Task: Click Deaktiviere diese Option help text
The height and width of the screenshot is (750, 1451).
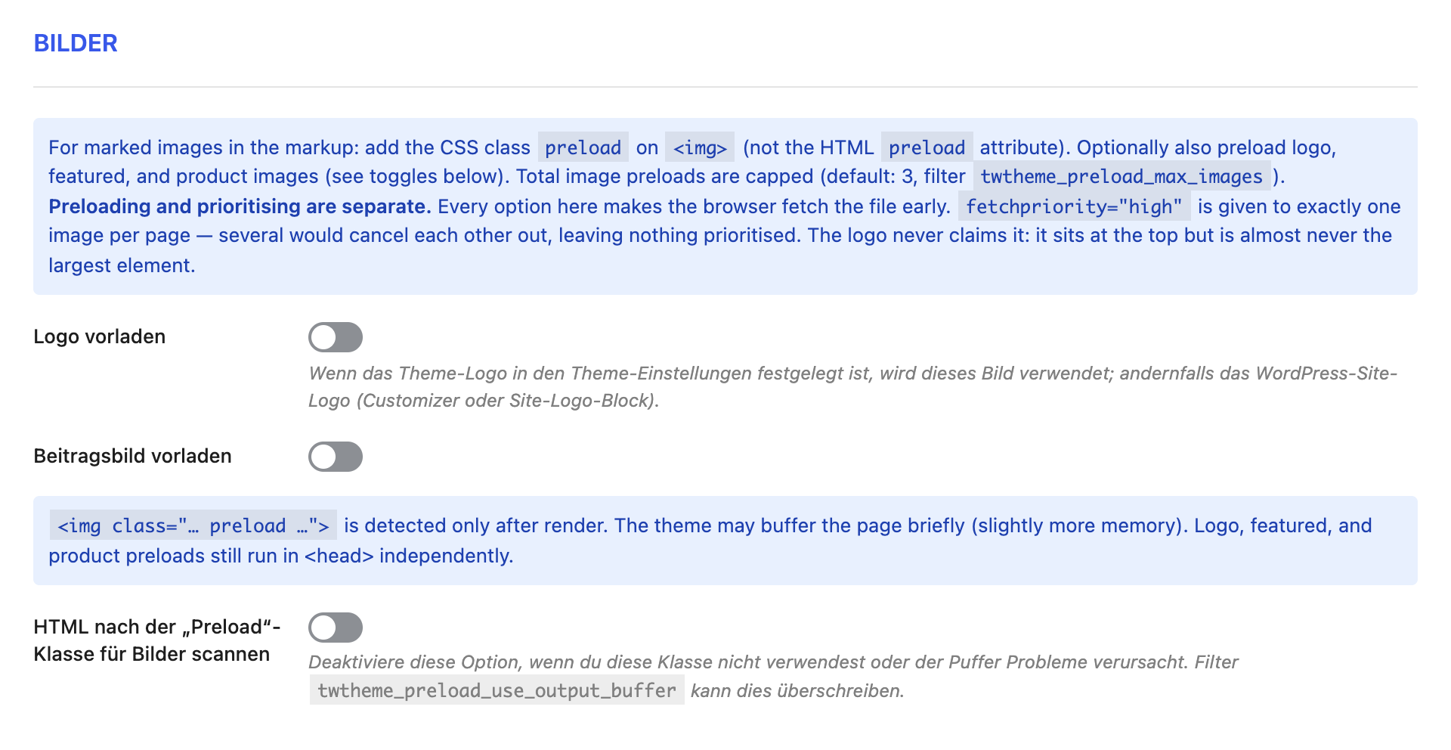Action: tap(773, 676)
